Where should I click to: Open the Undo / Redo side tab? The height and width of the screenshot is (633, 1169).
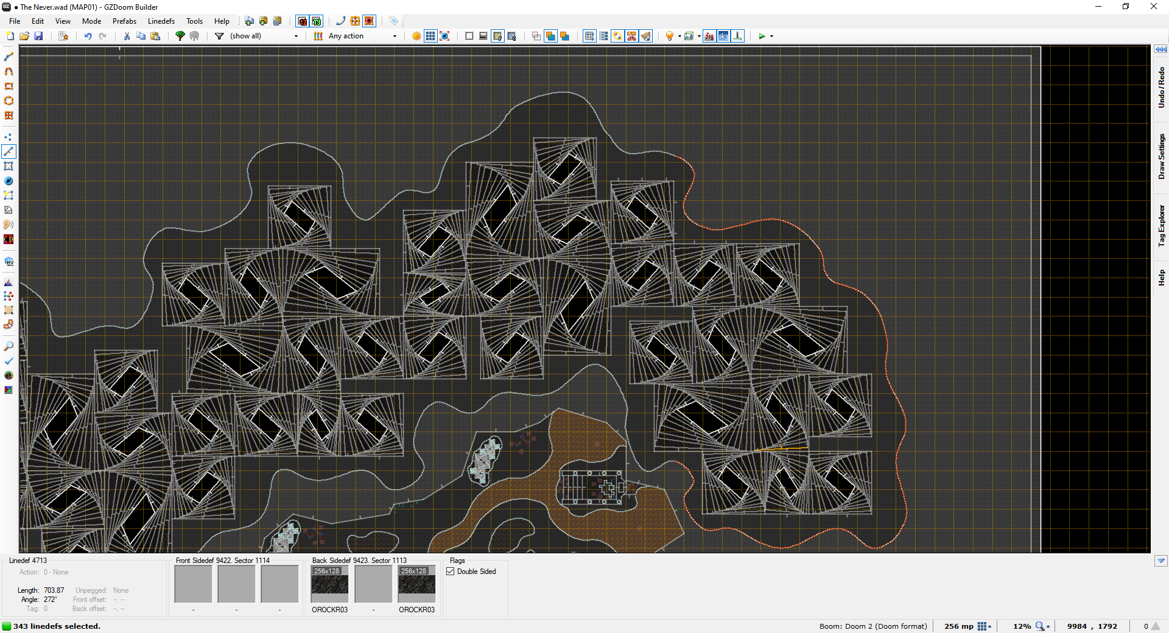[x=1161, y=87]
